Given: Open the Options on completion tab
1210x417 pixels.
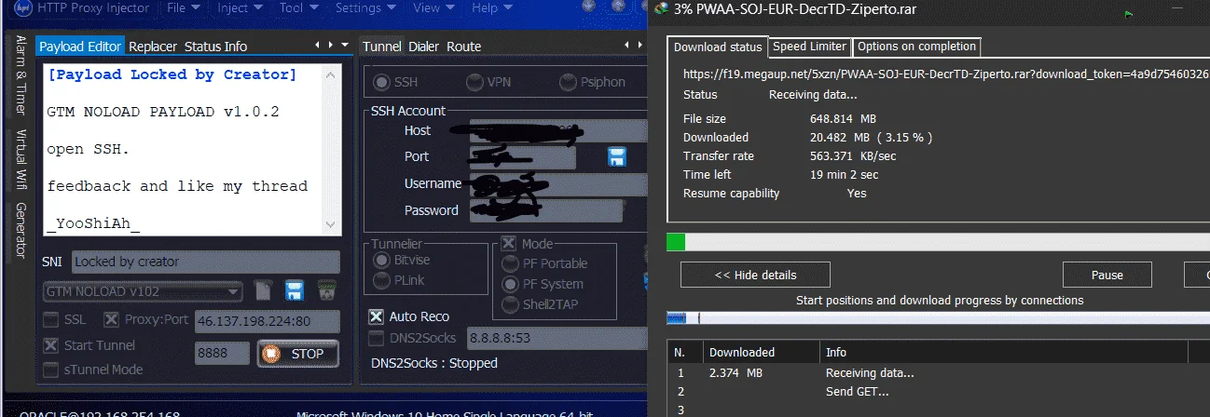Looking at the screenshot, I should click(x=916, y=47).
